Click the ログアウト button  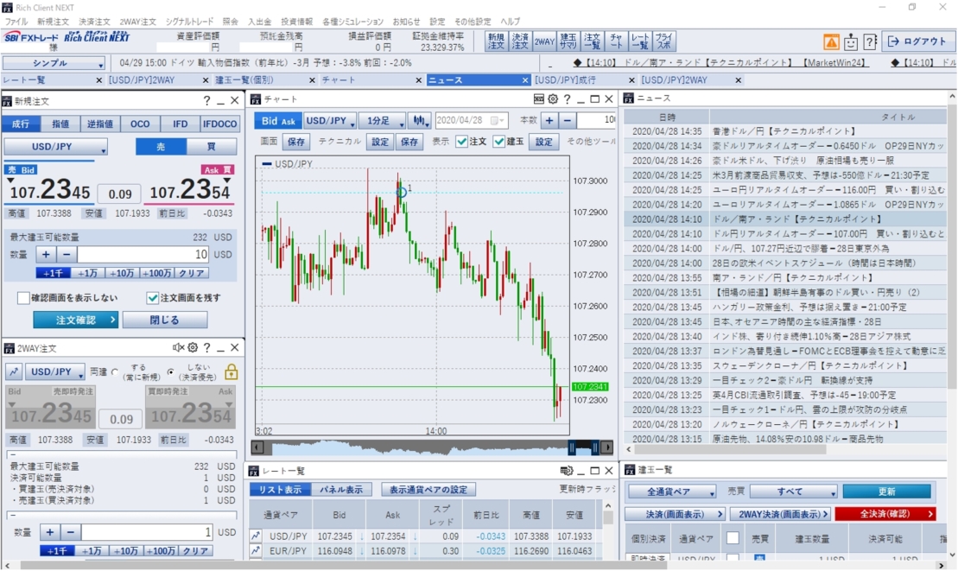tap(917, 41)
